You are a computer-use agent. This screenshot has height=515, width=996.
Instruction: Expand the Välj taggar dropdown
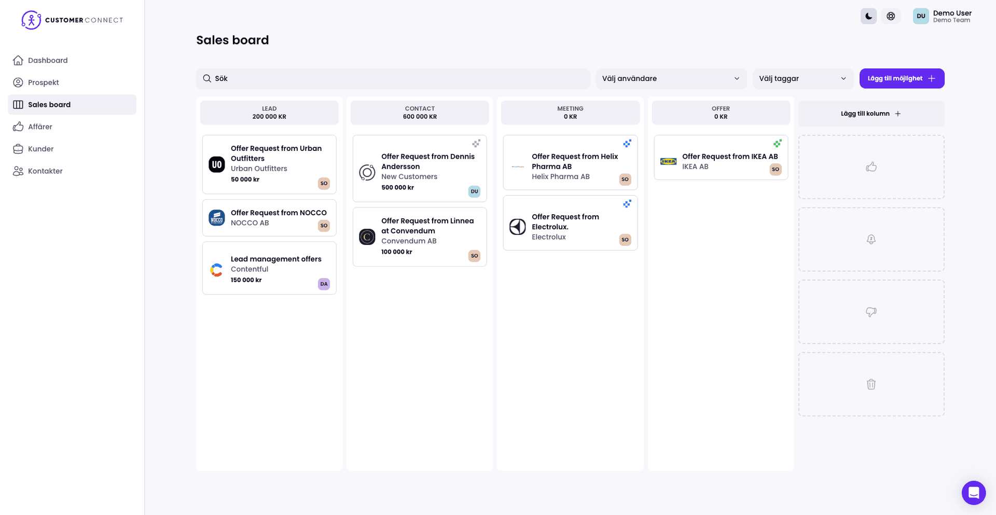click(803, 78)
